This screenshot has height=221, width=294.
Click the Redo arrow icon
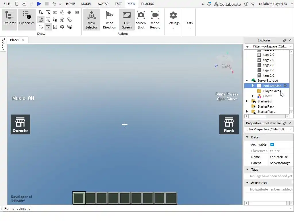click(x=32, y=4)
